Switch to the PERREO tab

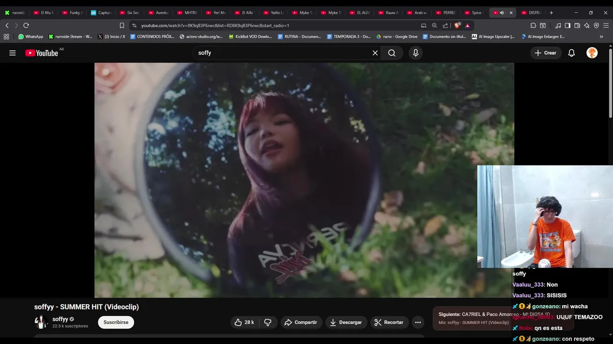445,13
